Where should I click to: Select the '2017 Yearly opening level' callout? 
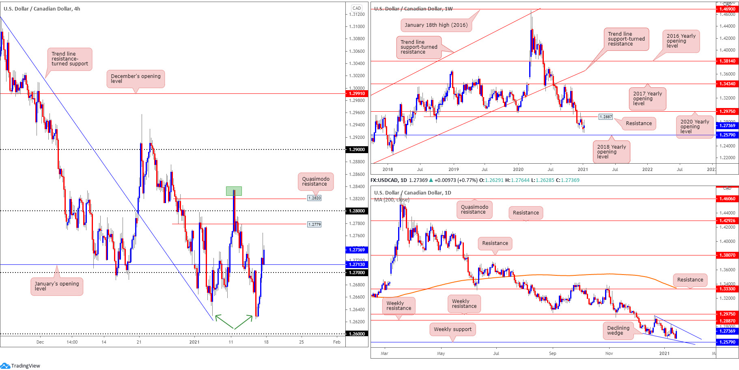coord(647,99)
